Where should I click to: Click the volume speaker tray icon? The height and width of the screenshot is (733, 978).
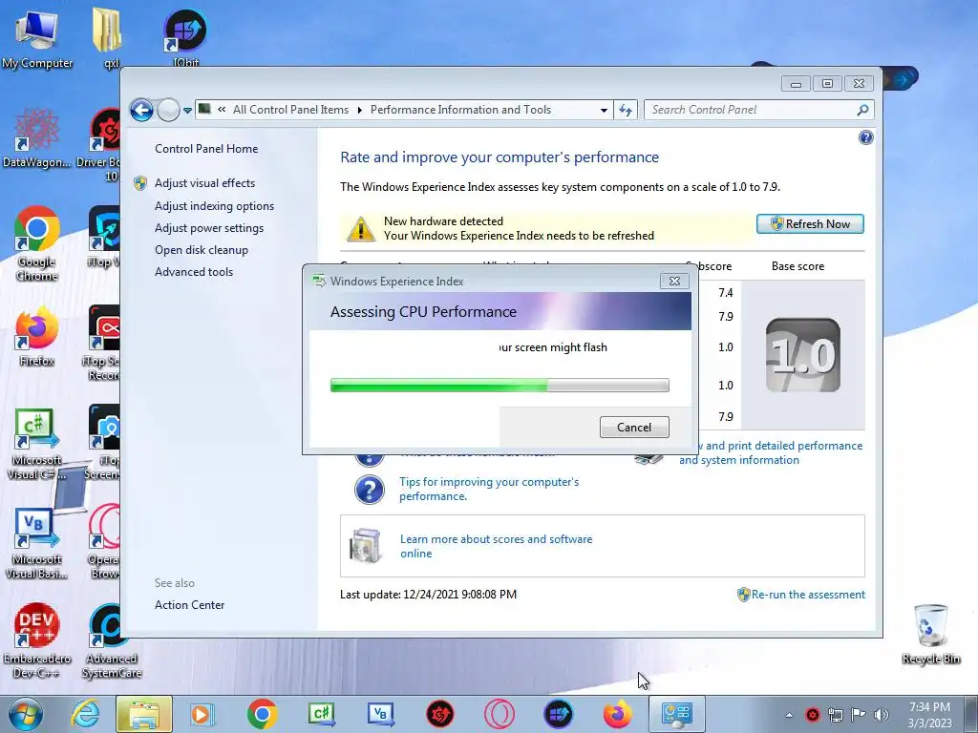click(882, 715)
